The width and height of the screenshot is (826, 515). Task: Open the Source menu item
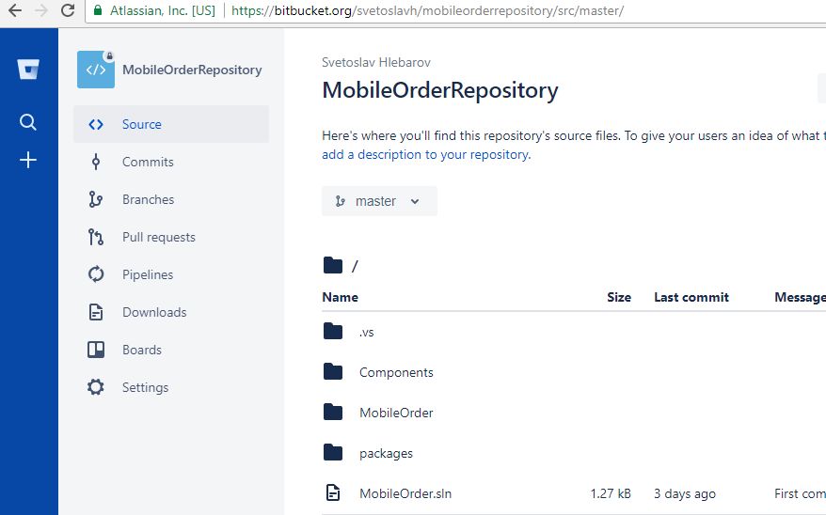[171, 124]
